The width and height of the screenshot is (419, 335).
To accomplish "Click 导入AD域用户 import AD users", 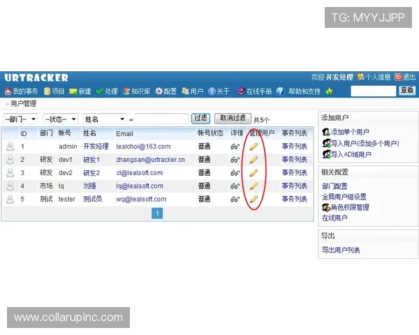I will coord(346,154).
